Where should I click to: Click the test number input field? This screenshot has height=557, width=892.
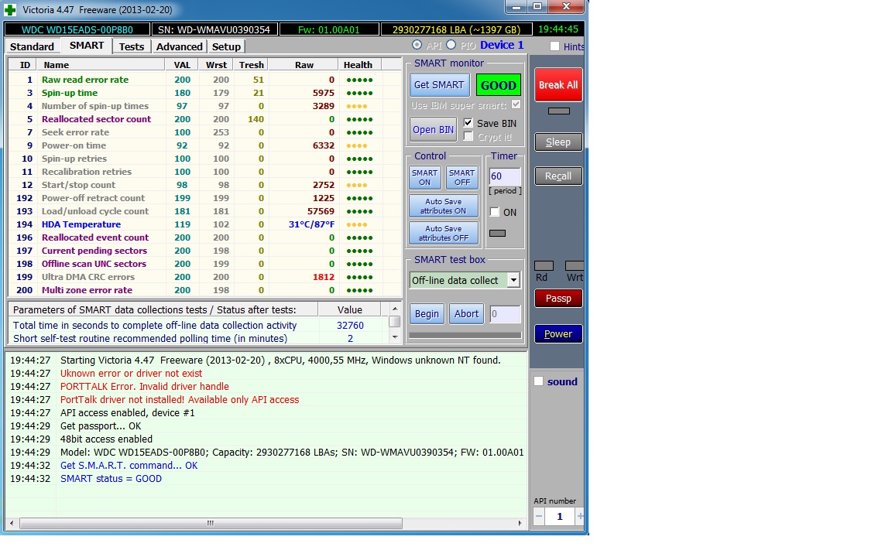(505, 314)
